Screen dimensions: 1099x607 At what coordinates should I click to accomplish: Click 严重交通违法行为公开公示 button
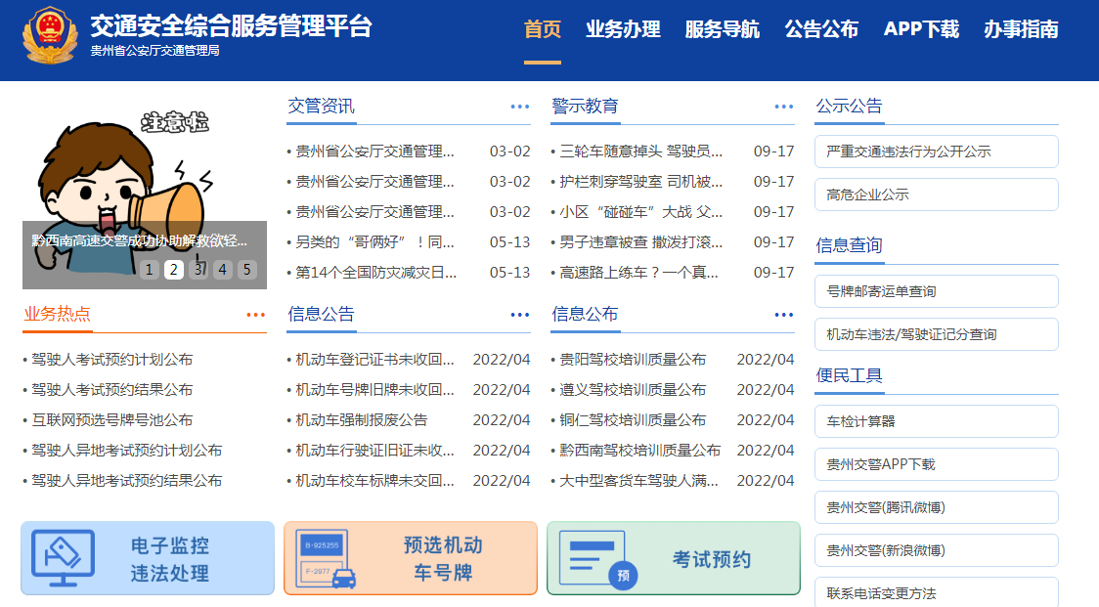pos(936,152)
